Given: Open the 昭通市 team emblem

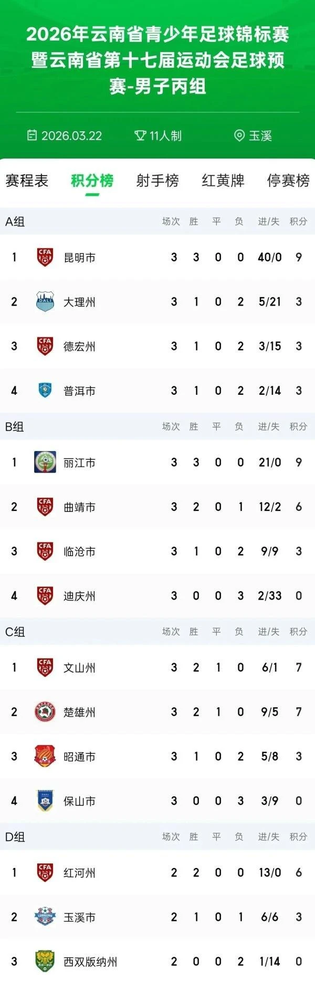Looking at the screenshot, I should point(45,757).
